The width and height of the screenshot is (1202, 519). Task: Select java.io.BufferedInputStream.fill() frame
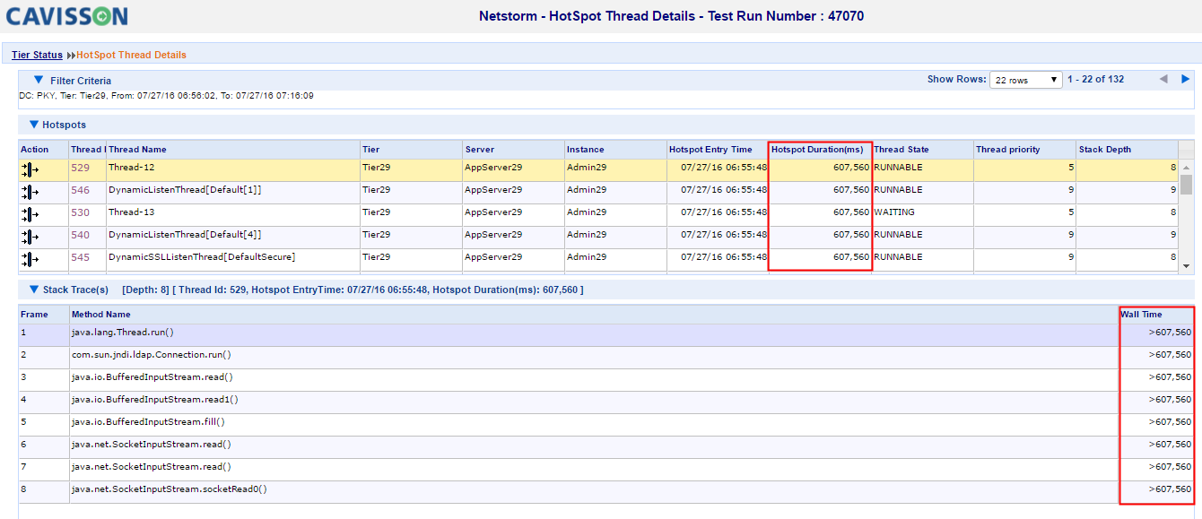[x=148, y=422]
